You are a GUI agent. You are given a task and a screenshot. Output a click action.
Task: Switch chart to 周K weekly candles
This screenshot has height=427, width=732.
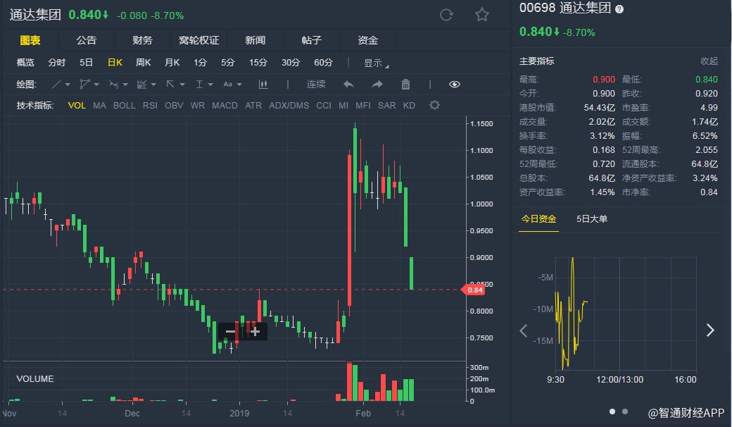(x=144, y=63)
